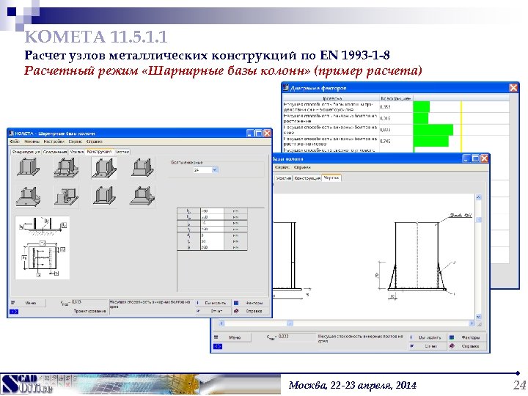Switch to Конструкция tab in drawing window
The image size is (528, 396).
(x=307, y=178)
